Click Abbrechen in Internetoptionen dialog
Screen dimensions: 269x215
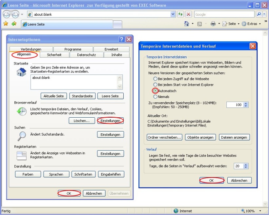point(94,193)
